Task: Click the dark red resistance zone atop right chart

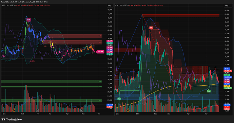Action: coord(181,16)
